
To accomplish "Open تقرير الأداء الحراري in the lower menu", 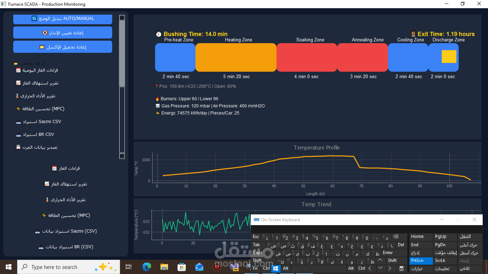I will pyautogui.click(x=66, y=200).
